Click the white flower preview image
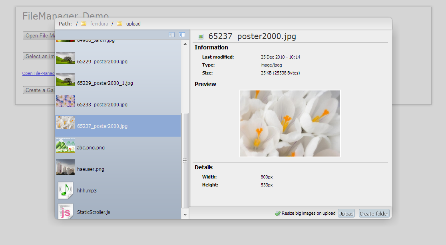Viewport: 446px width, 245px height. (290, 123)
